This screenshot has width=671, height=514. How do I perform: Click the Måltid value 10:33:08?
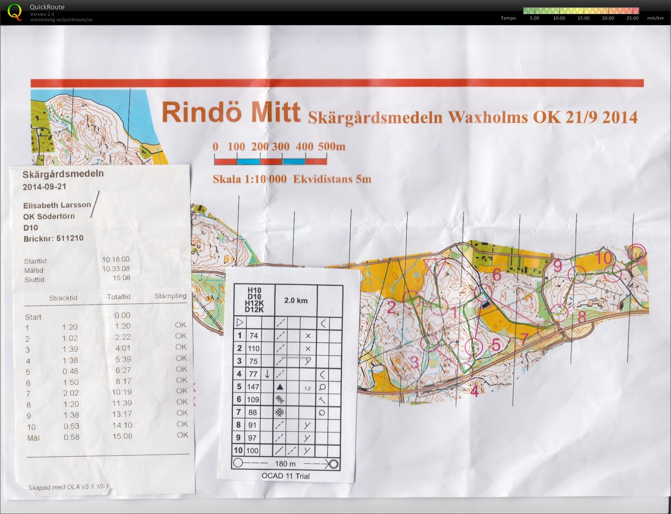click(x=116, y=269)
